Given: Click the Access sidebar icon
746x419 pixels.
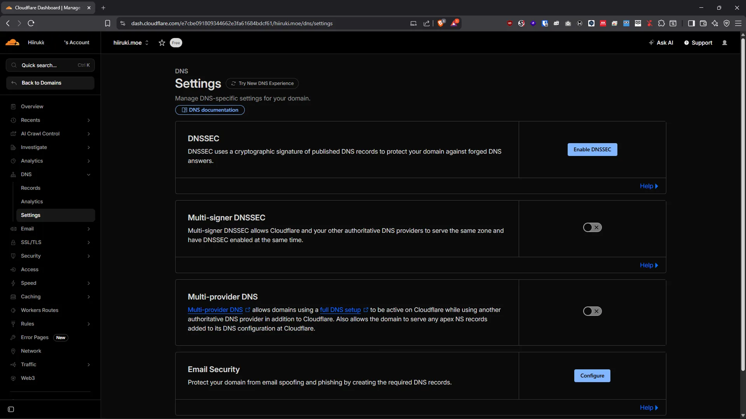Looking at the screenshot, I should (x=13, y=270).
